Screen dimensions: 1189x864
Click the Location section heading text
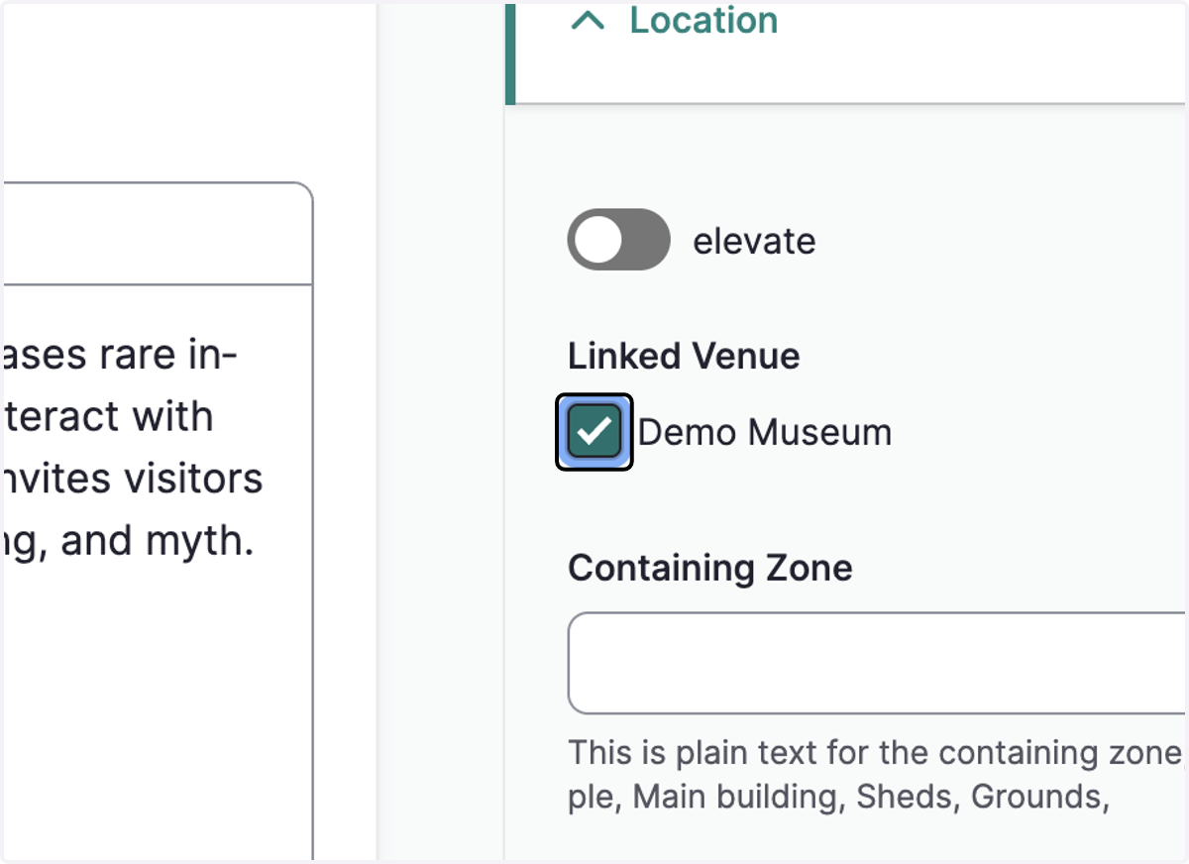tap(703, 21)
